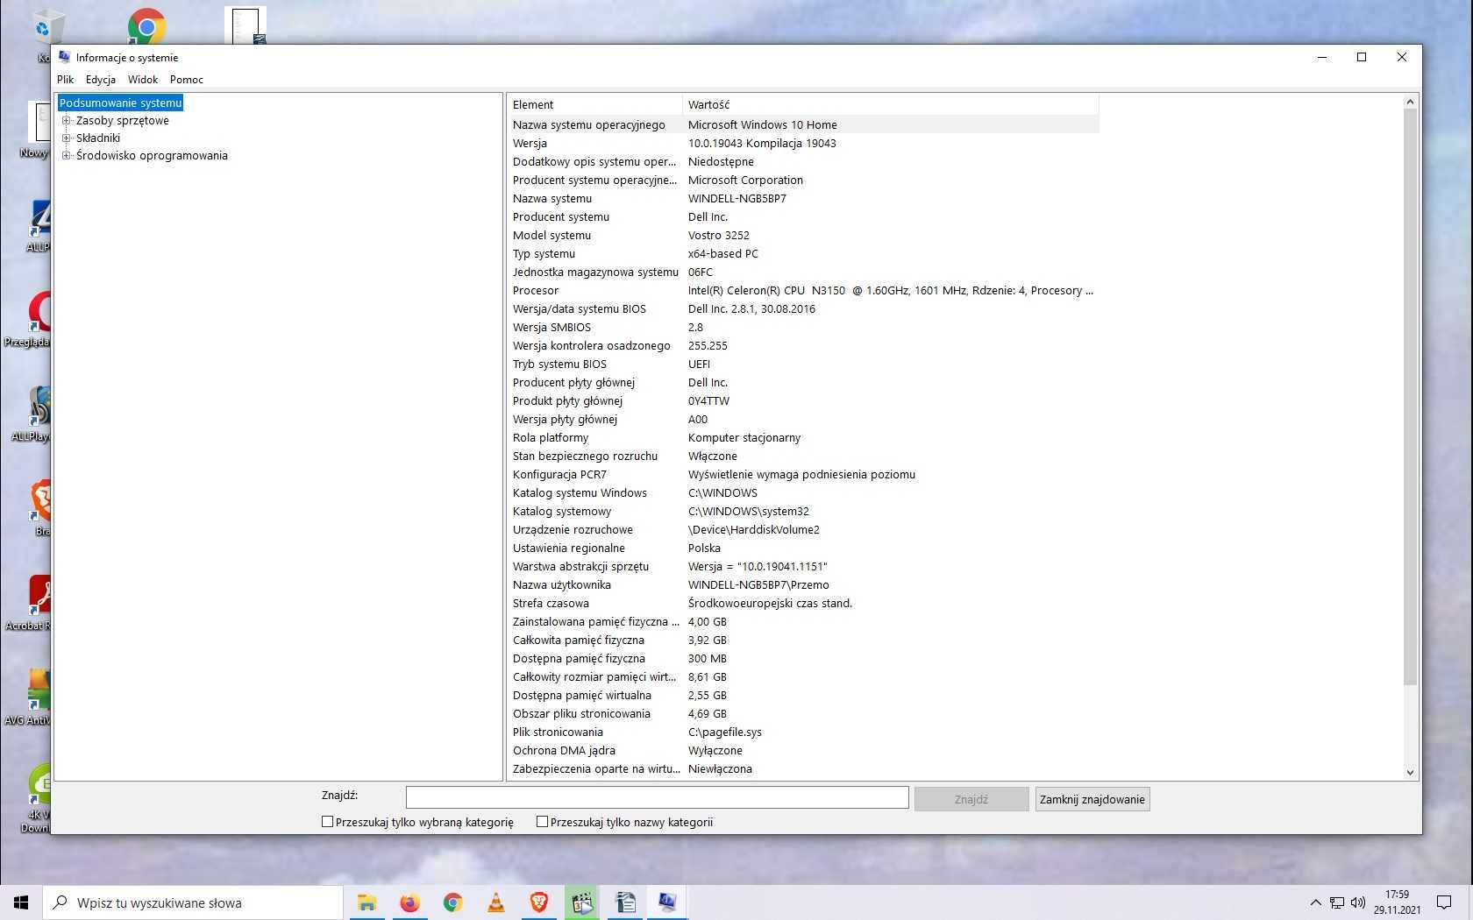This screenshot has height=920, width=1473.
Task: Select Środowisko oprogramowania tree item
Action: tap(152, 156)
